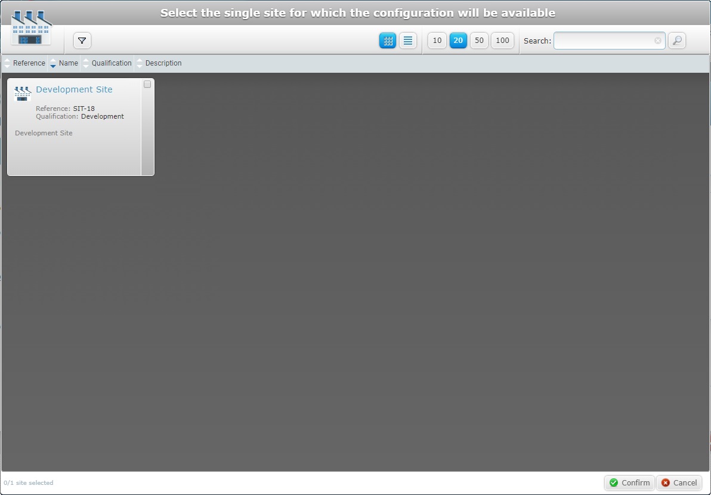This screenshot has width=711, height=495.
Task: Click the Description column header
Action: [163, 63]
